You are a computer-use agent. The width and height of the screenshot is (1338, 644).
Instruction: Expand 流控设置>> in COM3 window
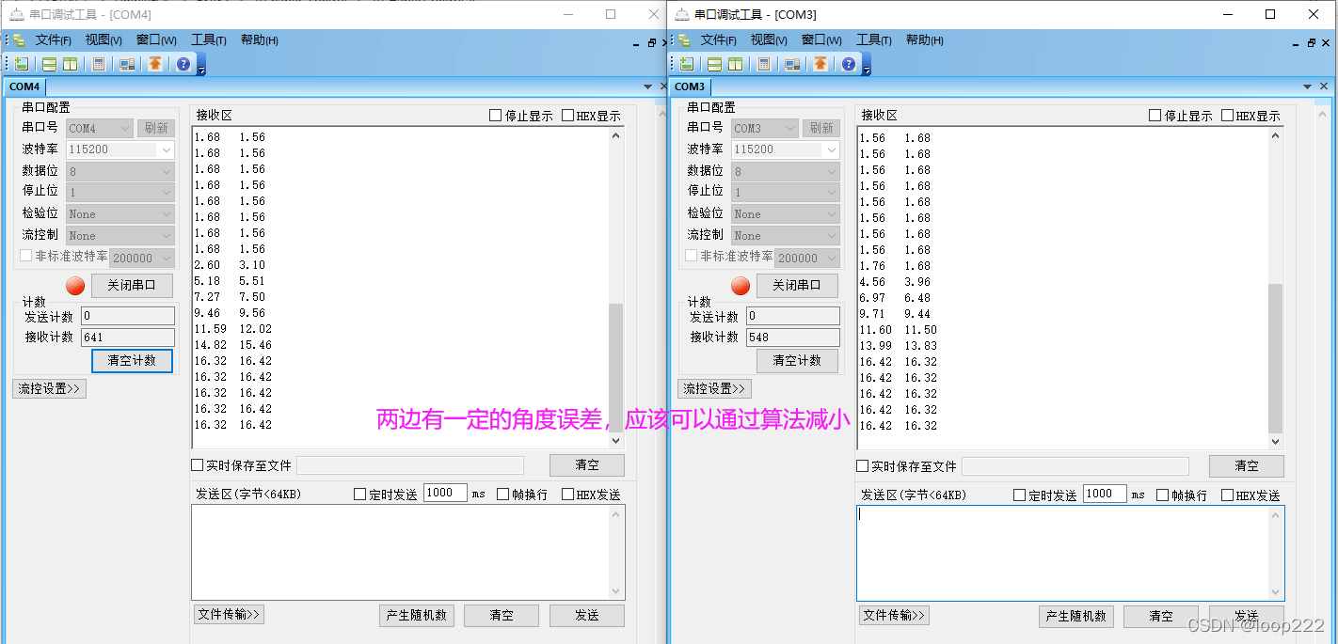point(714,388)
